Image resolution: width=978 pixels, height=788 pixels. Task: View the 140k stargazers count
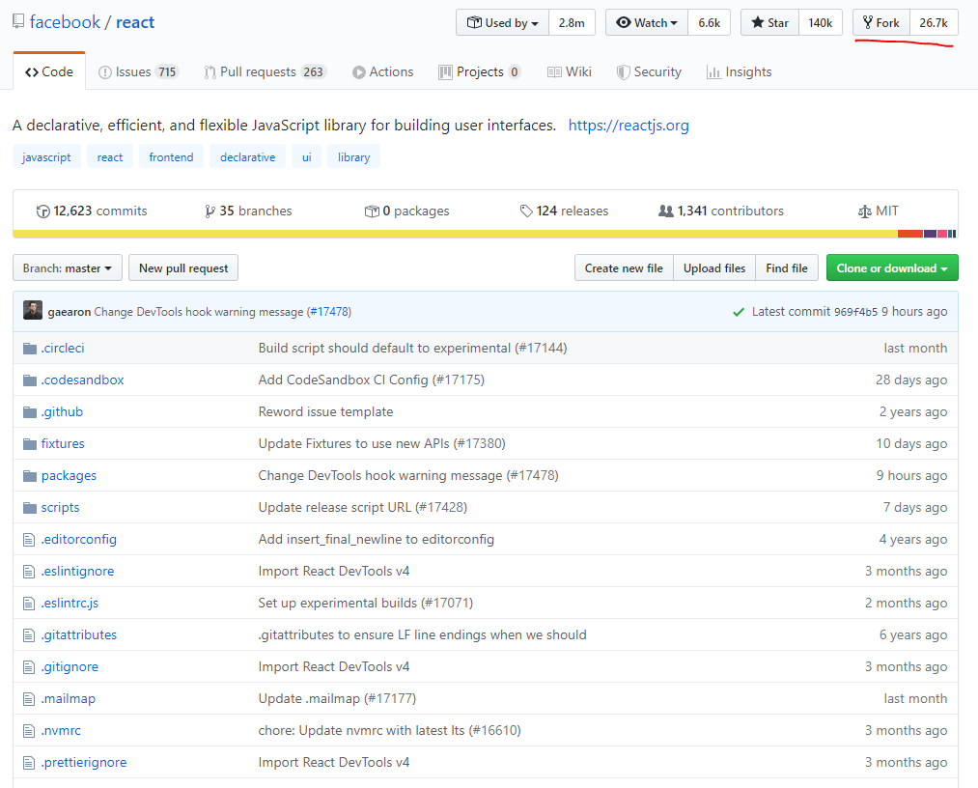[821, 22]
